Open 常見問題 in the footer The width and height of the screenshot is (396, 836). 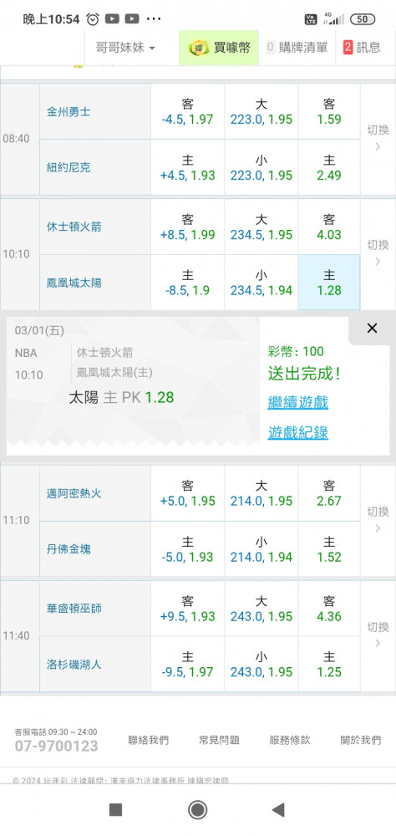pos(219,740)
